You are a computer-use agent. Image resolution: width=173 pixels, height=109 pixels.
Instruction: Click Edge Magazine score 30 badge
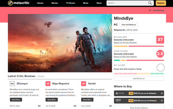pyautogui.click(x=48, y=84)
